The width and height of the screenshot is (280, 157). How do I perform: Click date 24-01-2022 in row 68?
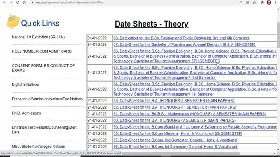pyautogui.click(x=97, y=38)
